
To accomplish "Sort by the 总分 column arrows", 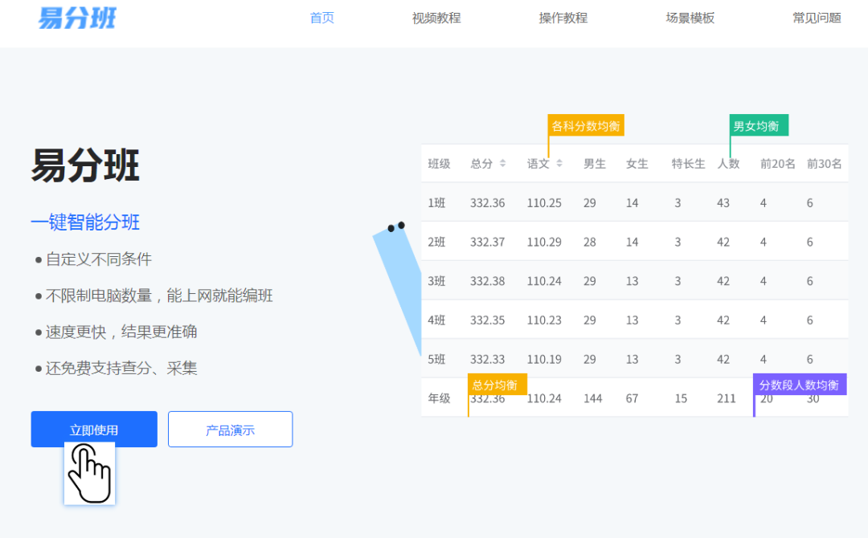I will coord(502,163).
